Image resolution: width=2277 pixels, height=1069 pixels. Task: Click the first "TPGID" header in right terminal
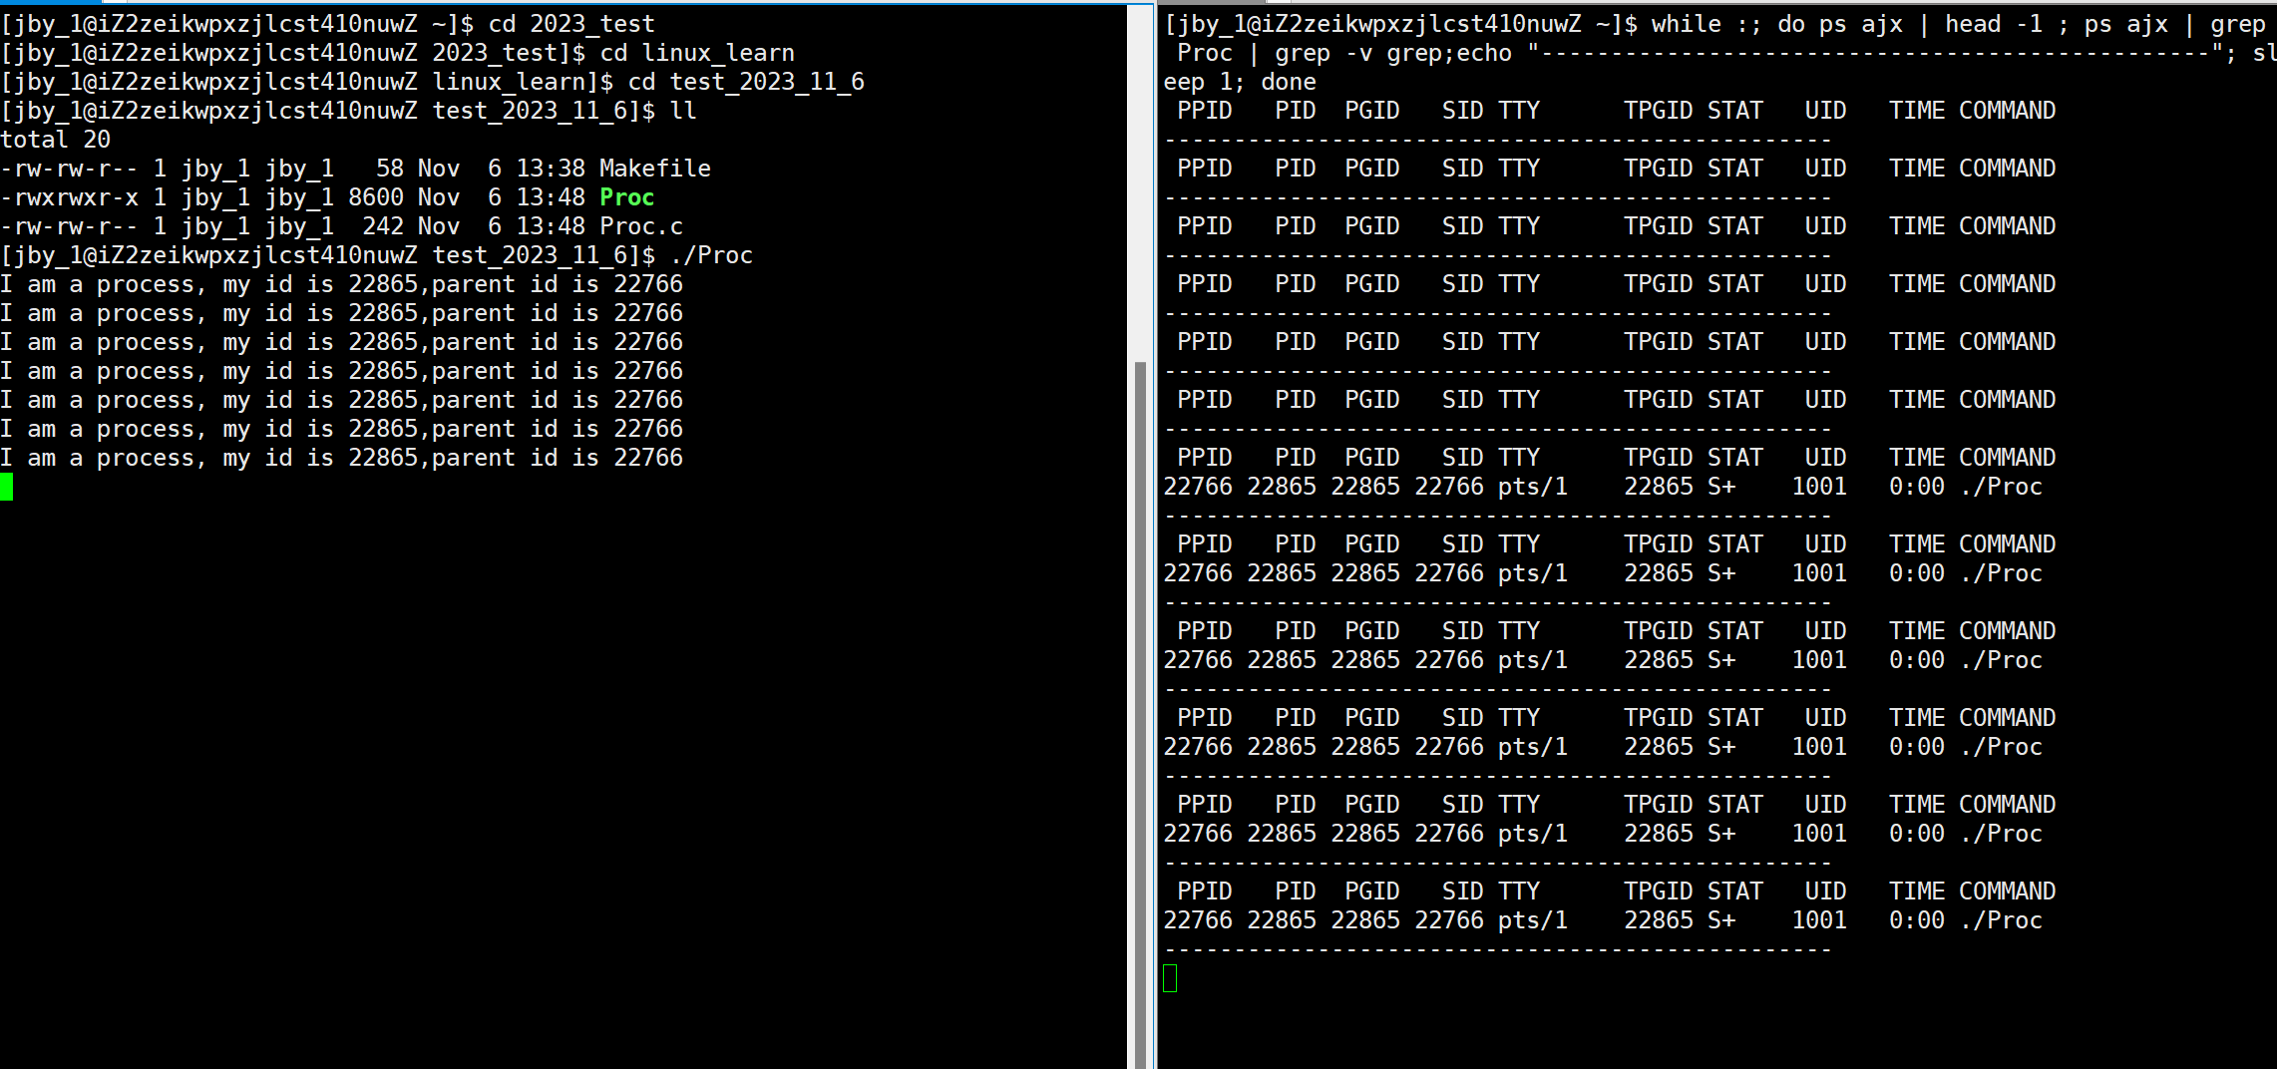[x=1658, y=111]
